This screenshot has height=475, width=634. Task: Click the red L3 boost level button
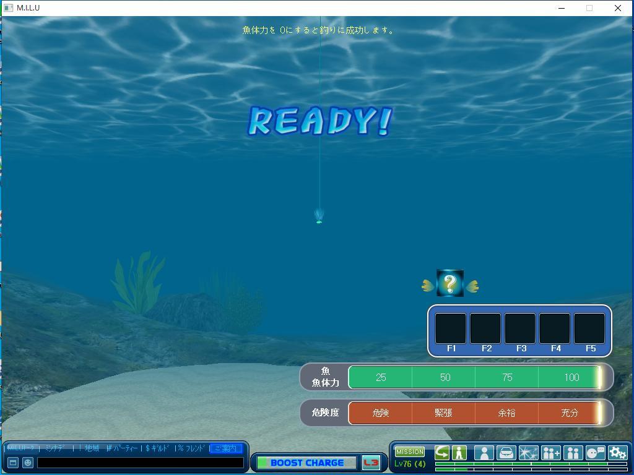click(x=371, y=463)
